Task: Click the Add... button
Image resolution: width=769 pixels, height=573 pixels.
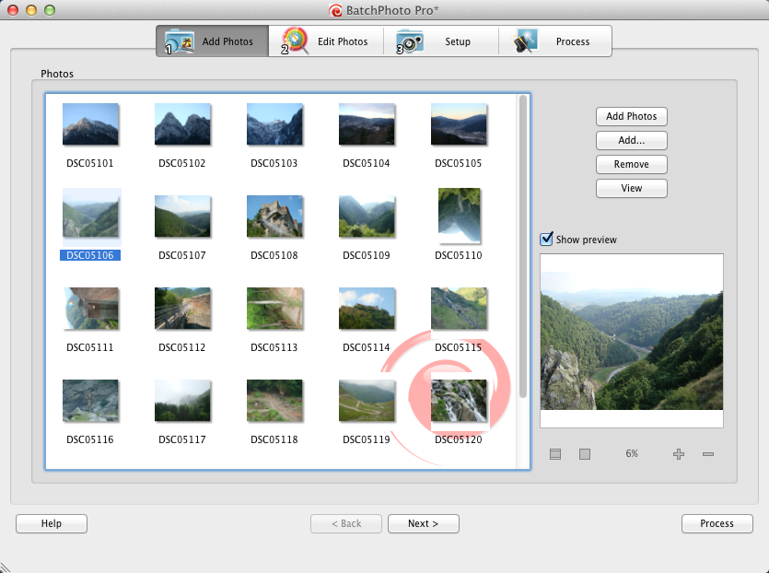Action: pyautogui.click(x=632, y=140)
